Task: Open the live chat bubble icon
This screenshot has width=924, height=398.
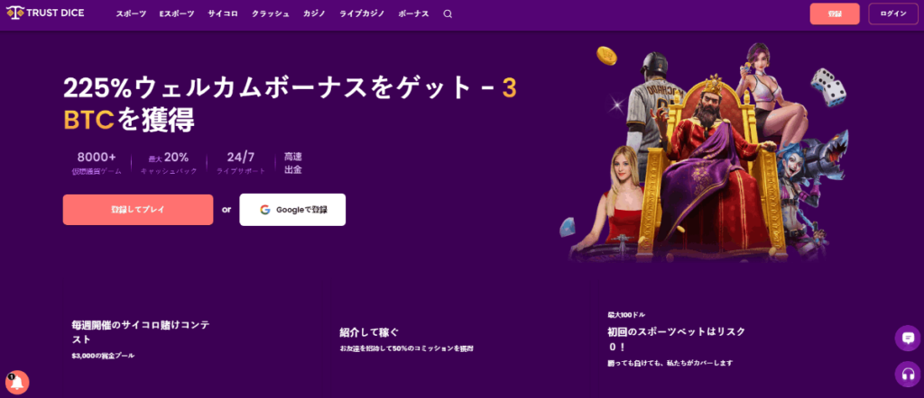Action: tap(908, 338)
